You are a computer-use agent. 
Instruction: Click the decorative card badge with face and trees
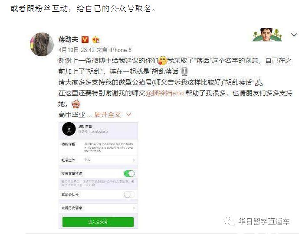267,35
